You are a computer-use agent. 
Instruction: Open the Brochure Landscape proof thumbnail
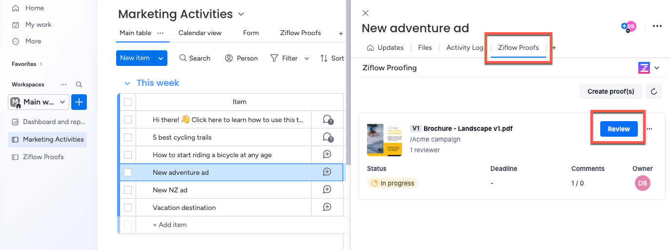pos(385,140)
